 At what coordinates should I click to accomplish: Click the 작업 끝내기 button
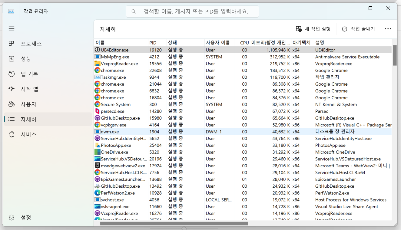(358, 29)
